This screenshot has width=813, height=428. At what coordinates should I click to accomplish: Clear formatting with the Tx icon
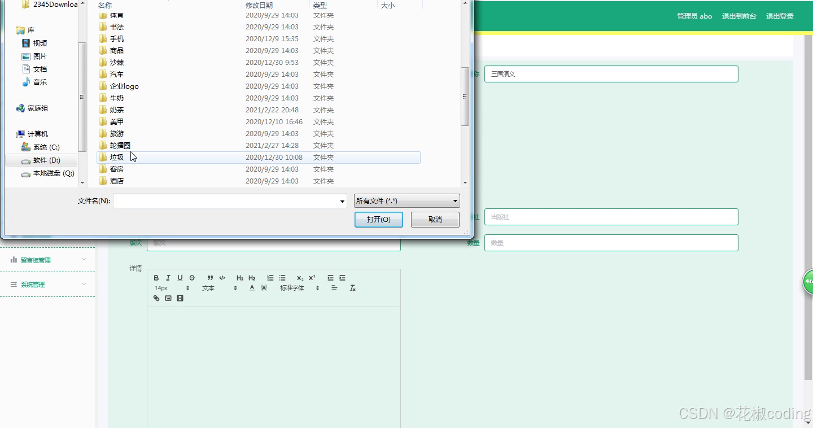click(352, 288)
